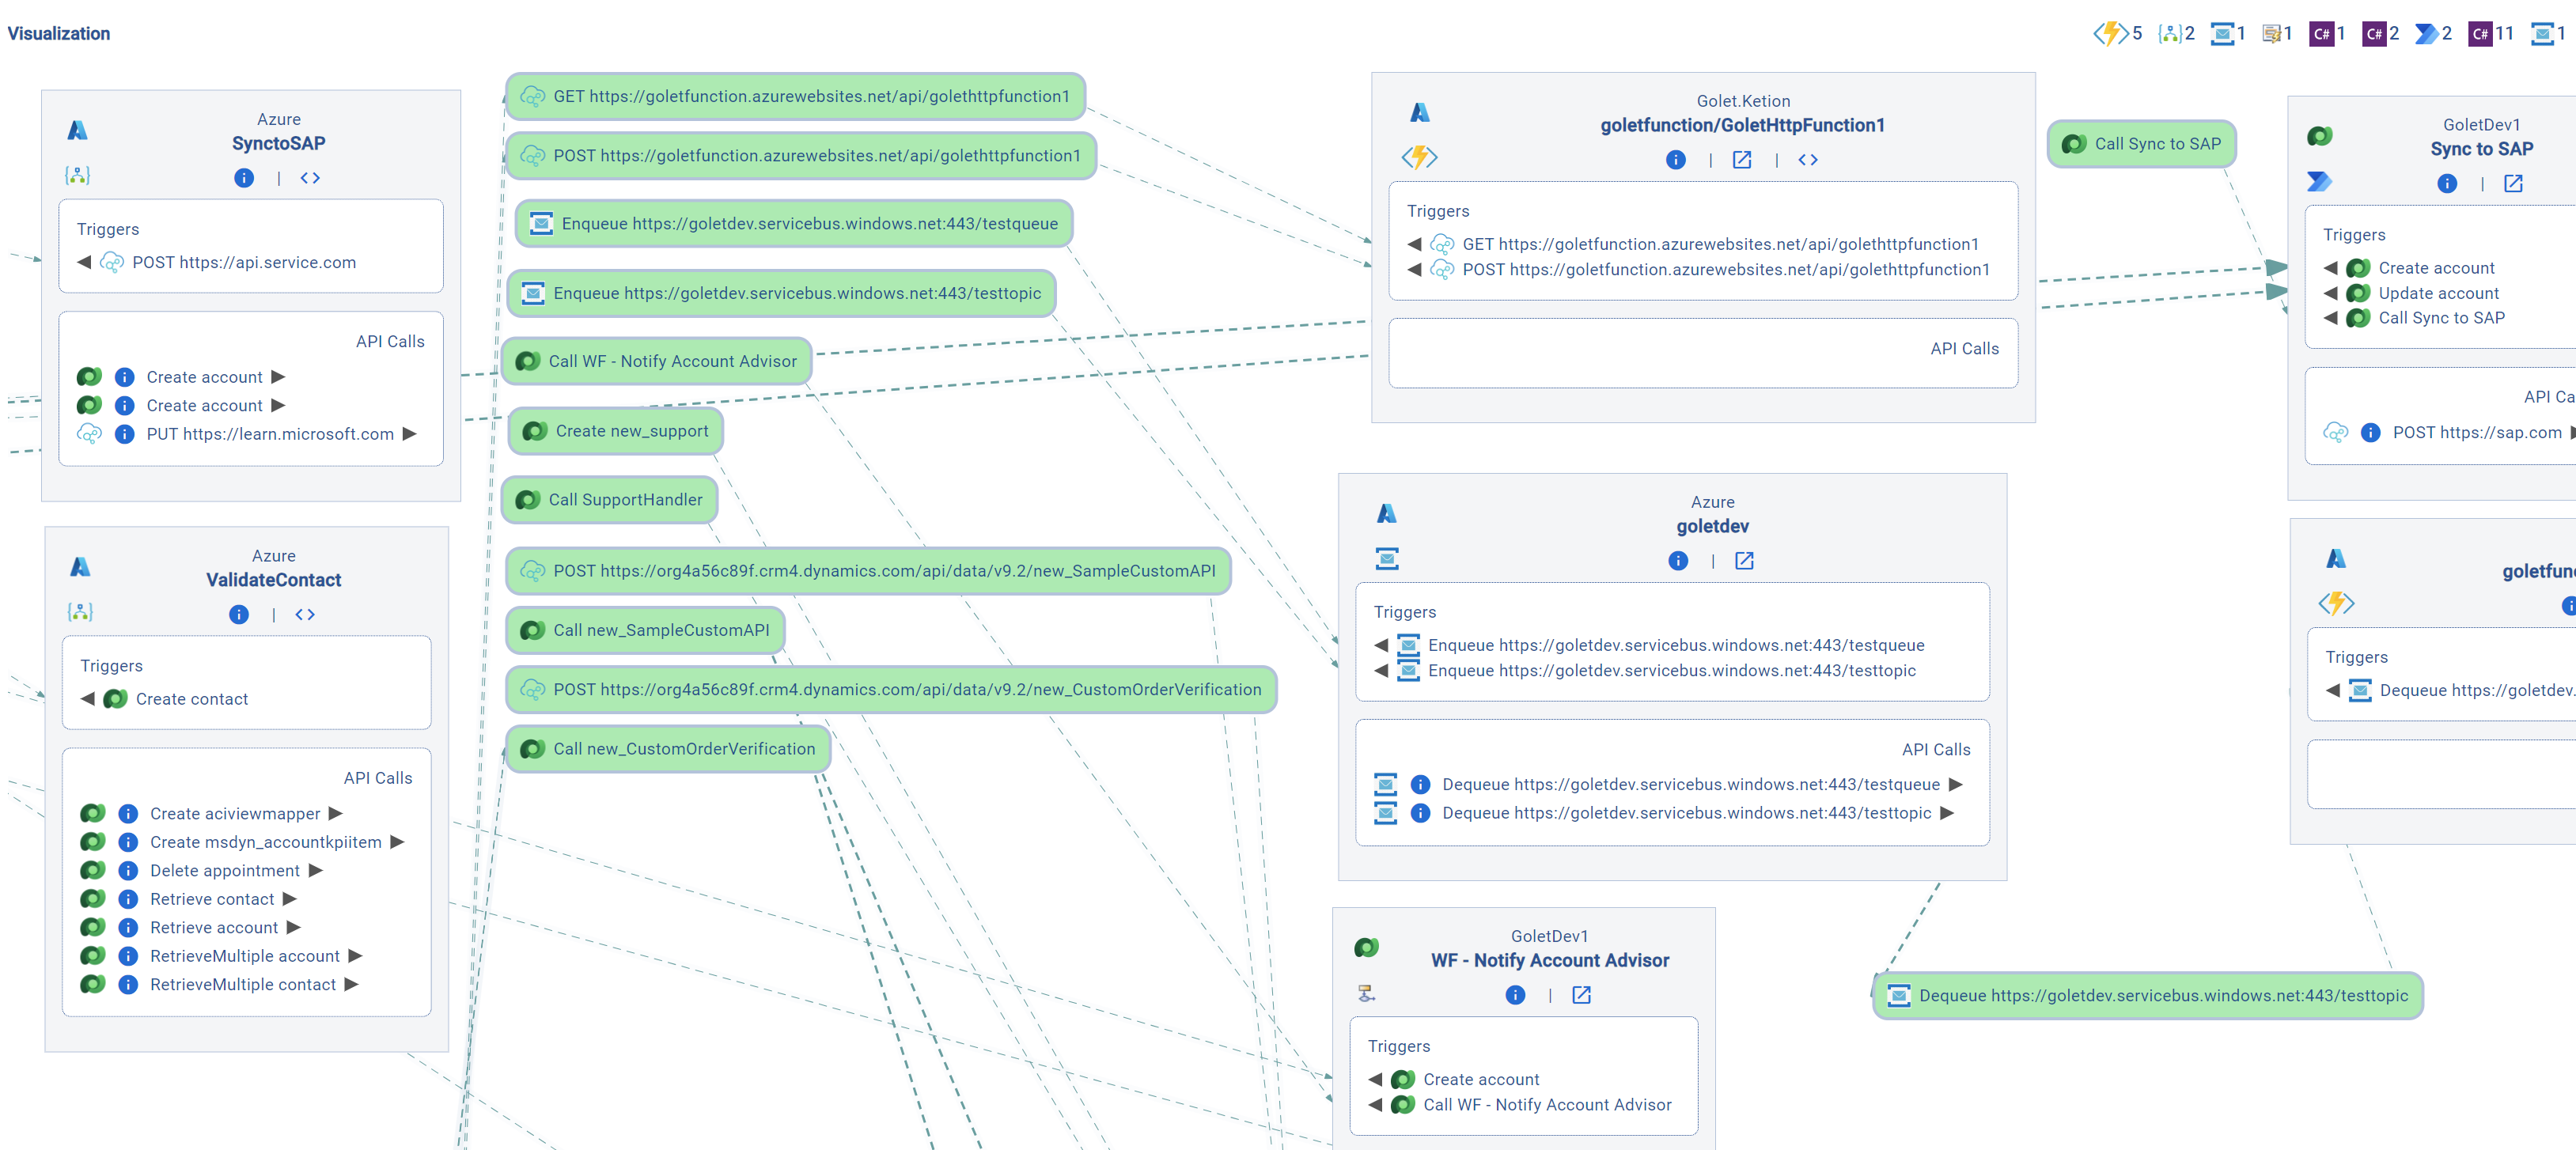Screen dimensions: 2576x1150
Task: Open info for the goletdev card
Action: (1678, 561)
